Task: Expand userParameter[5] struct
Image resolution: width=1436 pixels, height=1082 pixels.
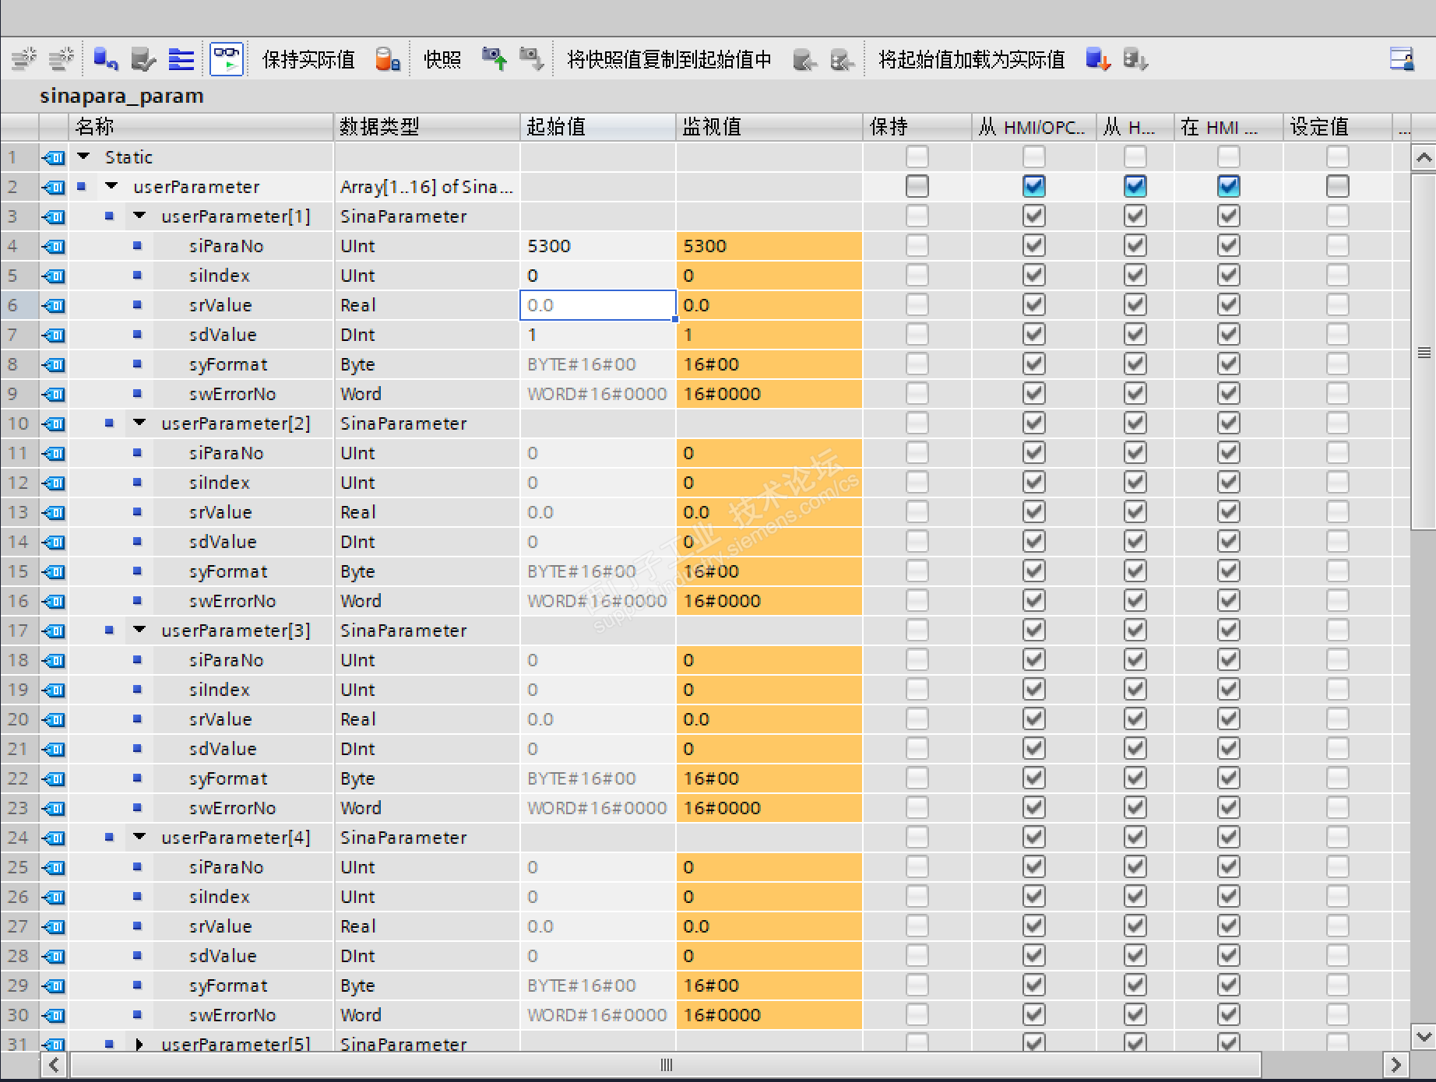Action: [139, 1044]
